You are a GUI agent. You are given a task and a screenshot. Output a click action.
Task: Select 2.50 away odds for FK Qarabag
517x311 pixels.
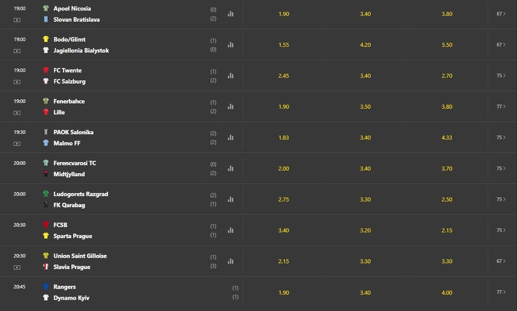(447, 199)
